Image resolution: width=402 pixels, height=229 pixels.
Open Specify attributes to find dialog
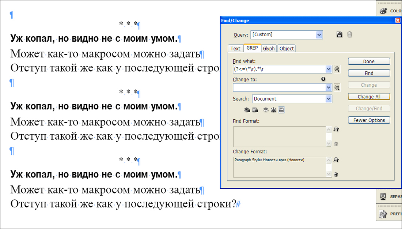tap(337, 129)
